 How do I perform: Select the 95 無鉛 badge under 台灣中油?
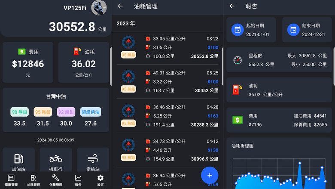43,112
